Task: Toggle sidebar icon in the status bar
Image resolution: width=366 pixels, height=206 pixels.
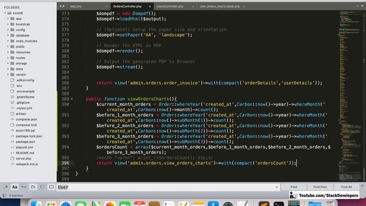Action: click(5, 196)
